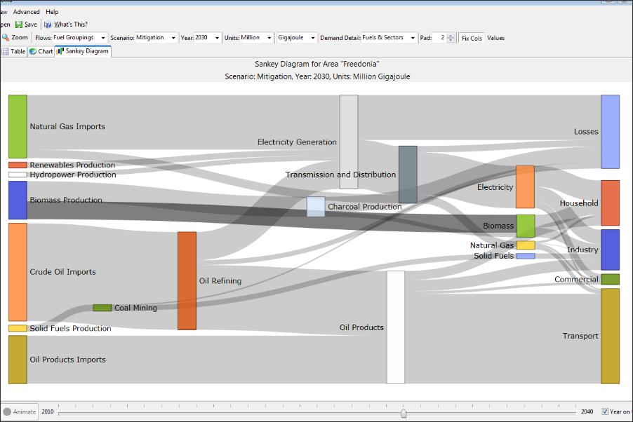
Task: Open the Advanced menu
Action: pos(27,12)
